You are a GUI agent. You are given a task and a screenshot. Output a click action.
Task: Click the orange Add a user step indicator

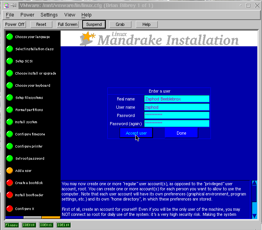9,171
